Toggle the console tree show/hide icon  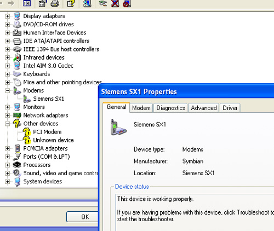coord(27,3)
